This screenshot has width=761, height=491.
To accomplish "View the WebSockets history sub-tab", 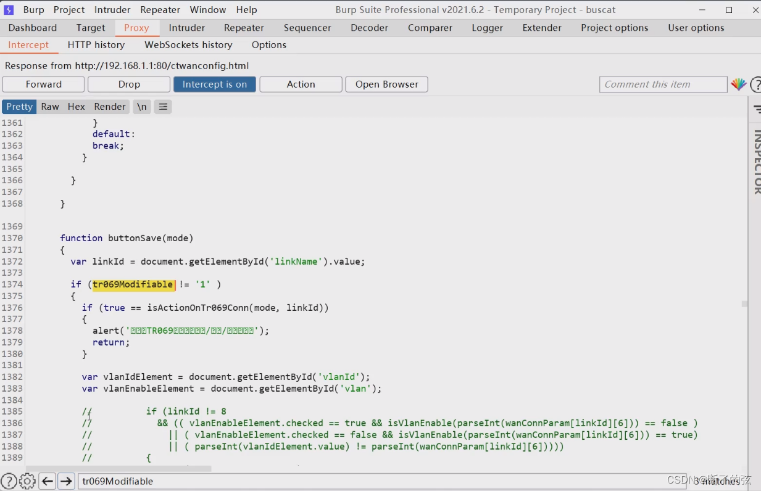I will pyautogui.click(x=188, y=45).
